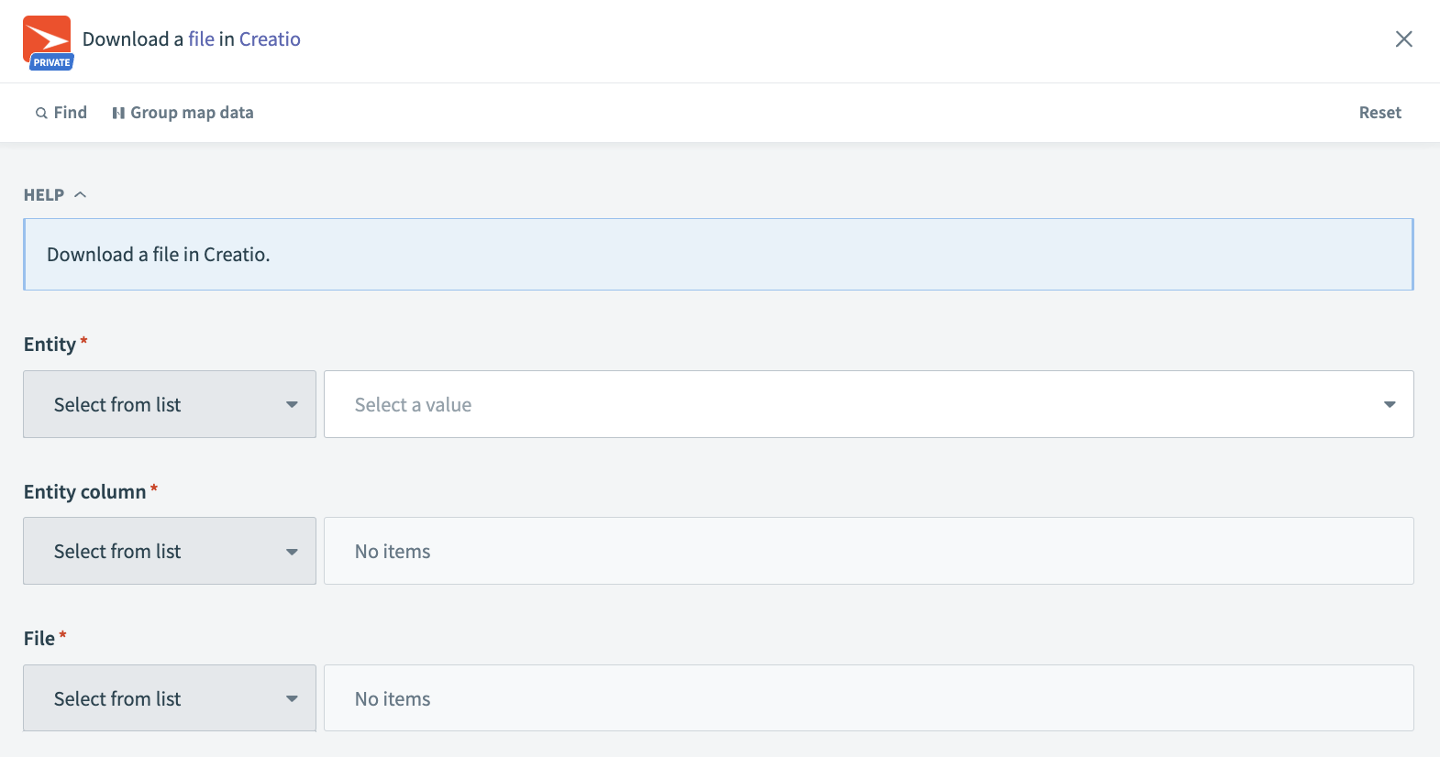Open the Find search option
Image resolution: width=1440 pixels, height=757 pixels.
click(x=61, y=113)
